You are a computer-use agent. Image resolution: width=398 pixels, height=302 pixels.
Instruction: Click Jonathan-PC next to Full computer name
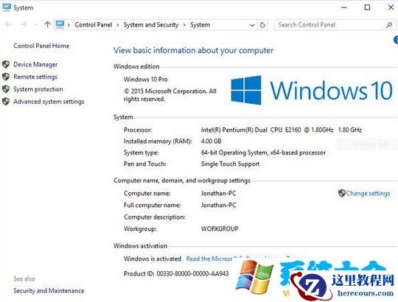pyautogui.click(x=219, y=205)
